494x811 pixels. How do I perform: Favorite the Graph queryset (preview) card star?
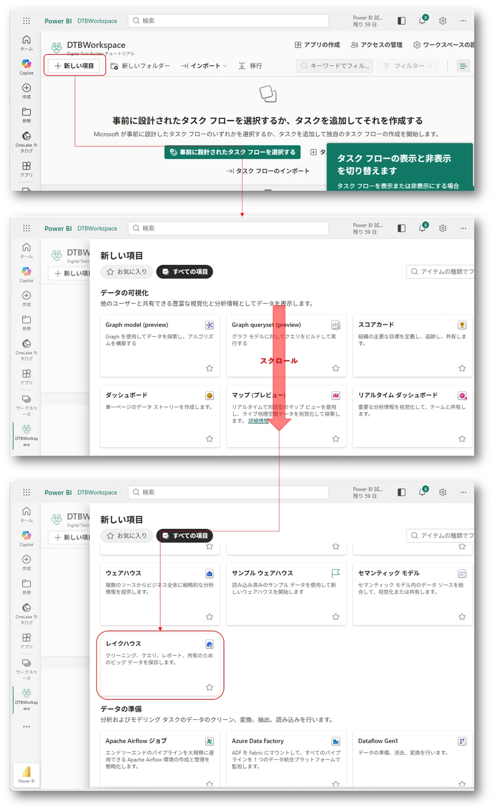(x=336, y=368)
